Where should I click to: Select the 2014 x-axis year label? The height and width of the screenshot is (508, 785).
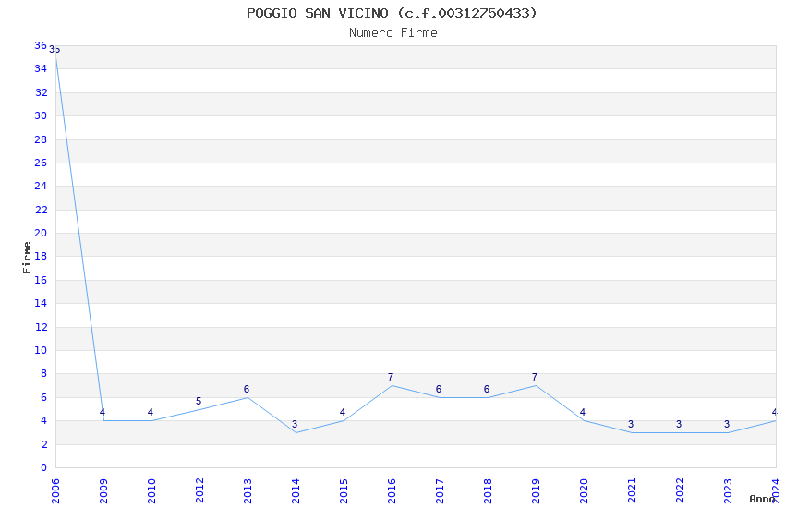coord(296,491)
